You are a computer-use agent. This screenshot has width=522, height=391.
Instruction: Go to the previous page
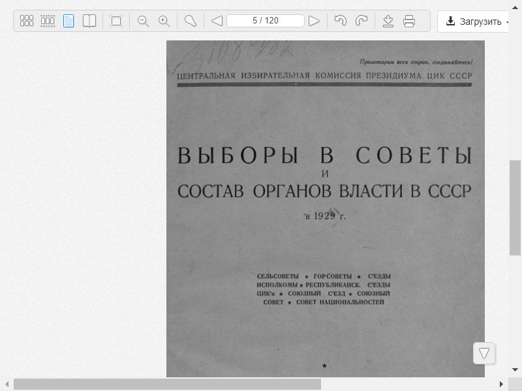click(217, 21)
